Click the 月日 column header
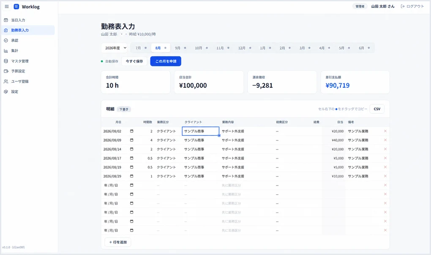The width and height of the screenshot is (431, 255). 118,122
